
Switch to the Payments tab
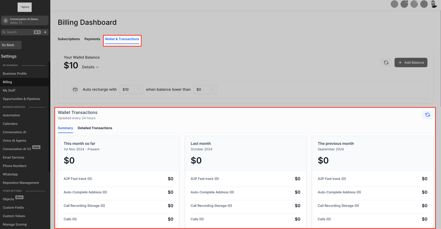[92, 39]
